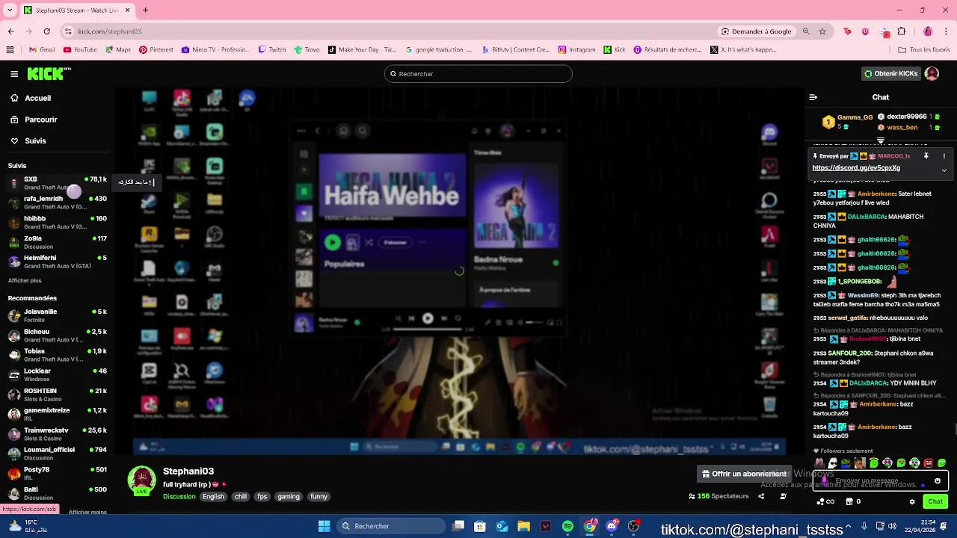
Task: Expand the pinned message chevron
Action: coord(944,170)
